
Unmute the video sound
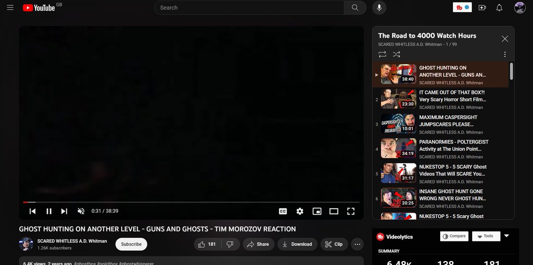pyautogui.click(x=81, y=211)
